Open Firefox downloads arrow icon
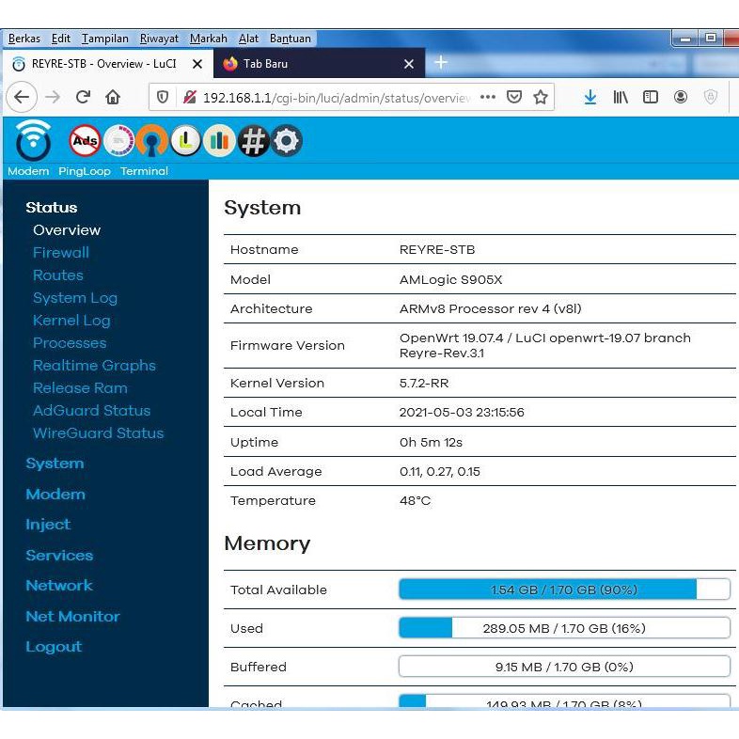The width and height of the screenshot is (739, 739). coord(590,97)
